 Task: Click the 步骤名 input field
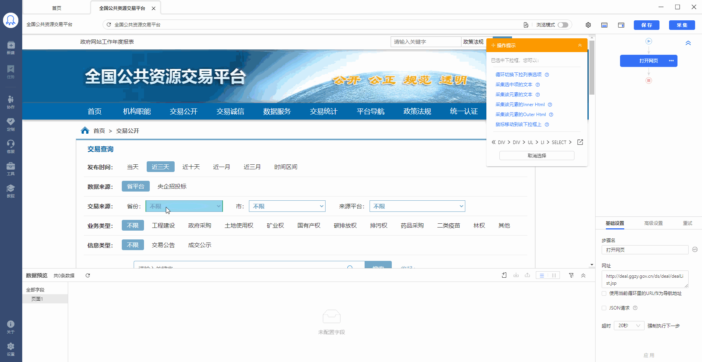coord(645,250)
